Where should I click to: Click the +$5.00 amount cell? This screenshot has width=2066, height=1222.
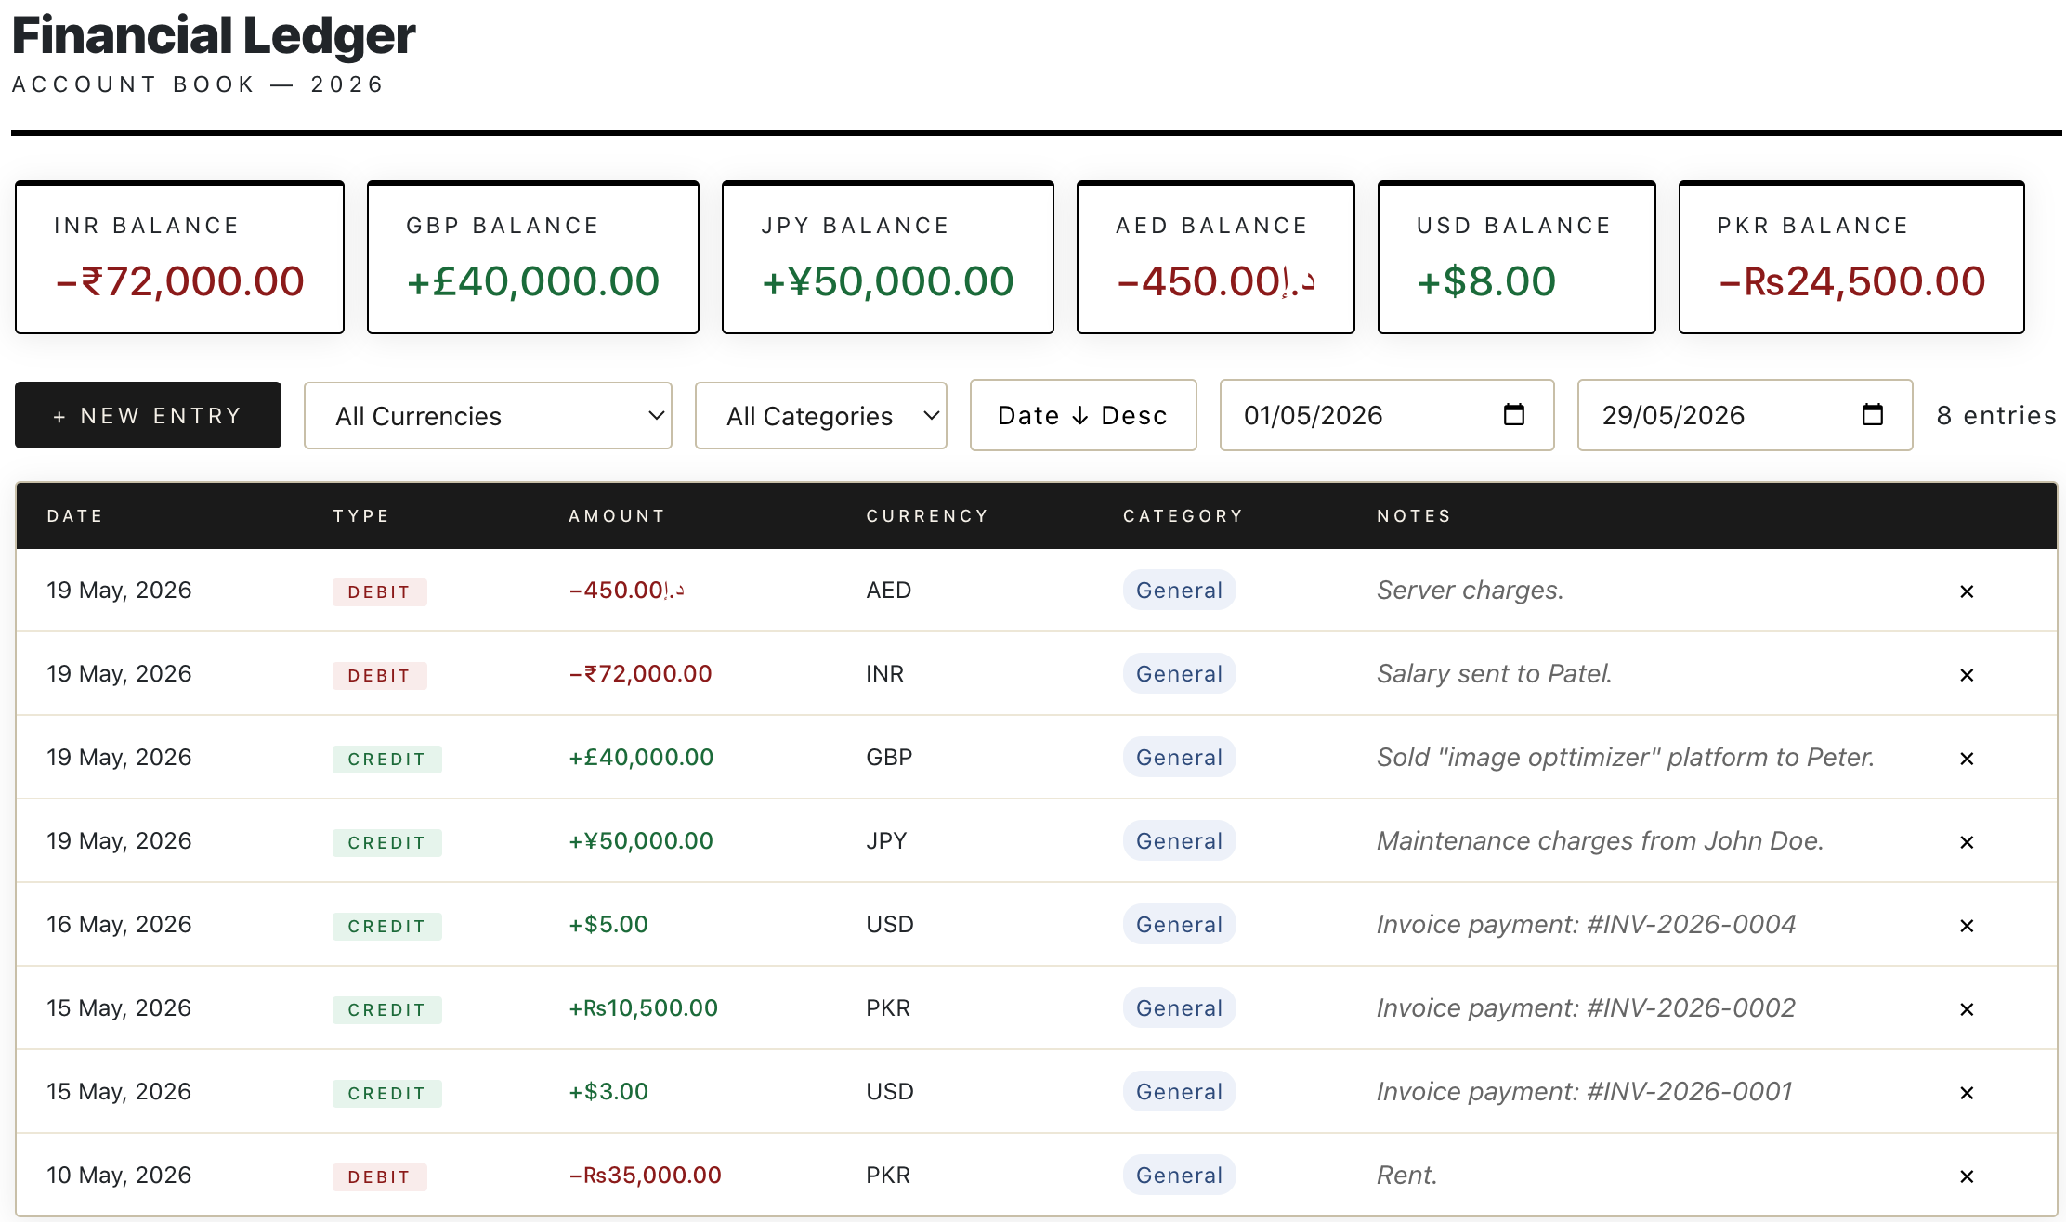[608, 925]
